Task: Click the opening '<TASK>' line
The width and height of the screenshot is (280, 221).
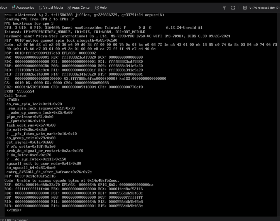Action: [13, 100]
